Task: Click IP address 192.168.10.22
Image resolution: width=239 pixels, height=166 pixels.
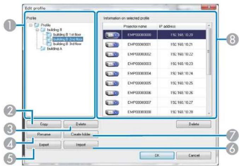Action: (x=181, y=54)
